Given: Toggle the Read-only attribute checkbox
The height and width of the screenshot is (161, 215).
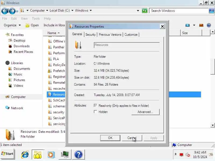Looking at the screenshot, I should coord(95,105).
